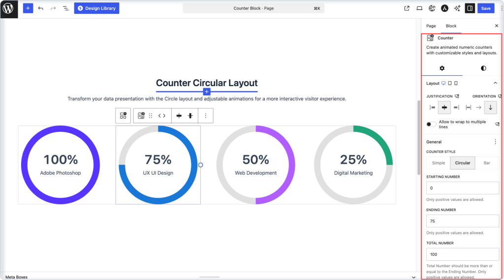Image resolution: width=504 pixels, height=280 pixels.
Task: Open block toolbar more options menu
Action: tap(206, 116)
